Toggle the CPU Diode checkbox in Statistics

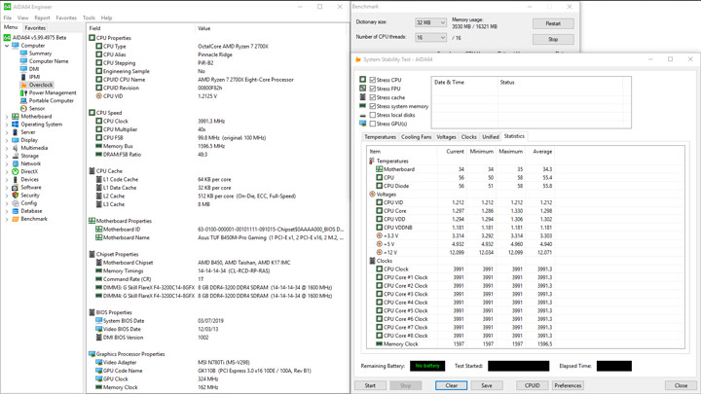(x=379, y=186)
